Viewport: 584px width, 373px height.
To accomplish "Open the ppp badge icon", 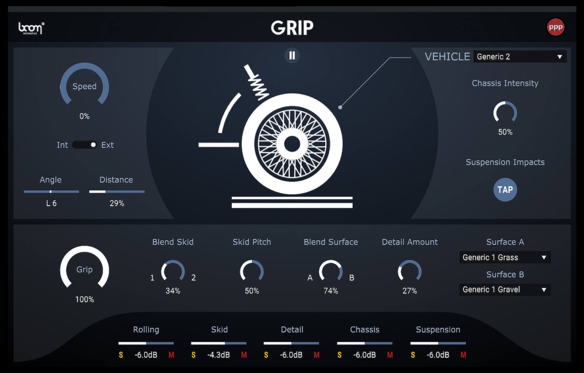I will [556, 27].
